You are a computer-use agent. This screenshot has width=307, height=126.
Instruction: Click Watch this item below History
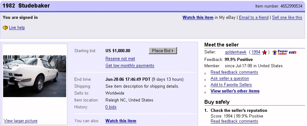click(x=121, y=121)
